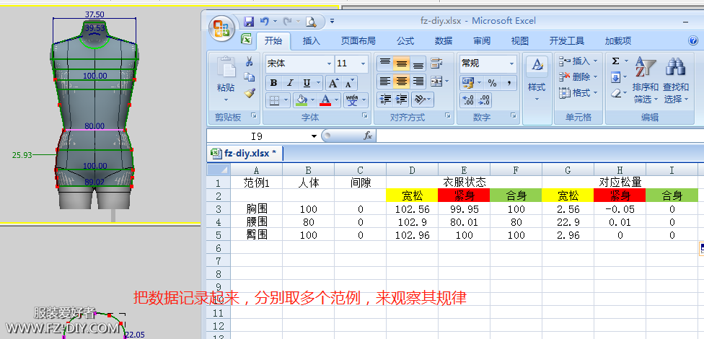Decrease indent icon
Image resolution: width=704 pixels, height=339 pixels.
pyautogui.click(x=384, y=100)
